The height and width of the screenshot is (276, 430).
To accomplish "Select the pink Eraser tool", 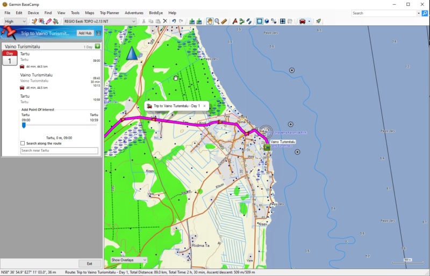I will [48, 21].
